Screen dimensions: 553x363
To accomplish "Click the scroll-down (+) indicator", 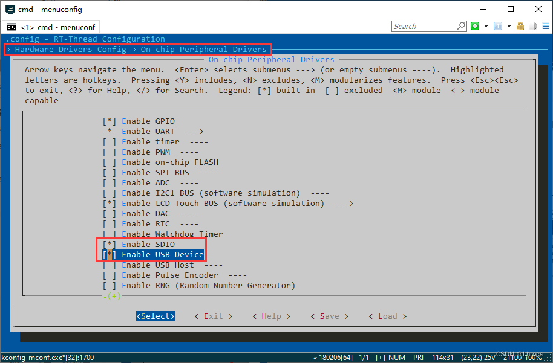I will (112, 296).
